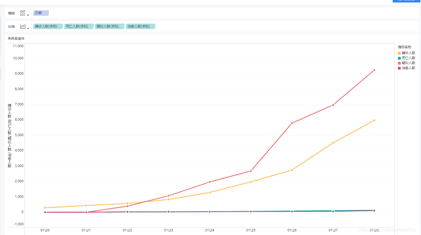Expand the horizontal axis type dropdown arrow

pos(28,15)
